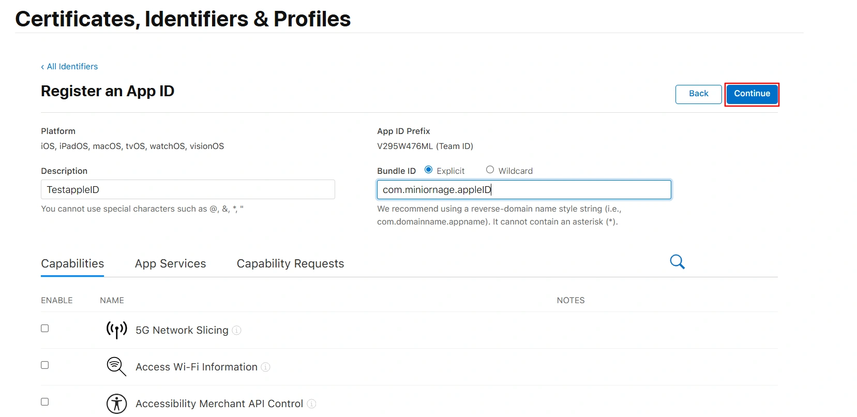Click the Accessibility Merchant API Control icon
This screenshot has width=857, height=417.
pyautogui.click(x=116, y=404)
